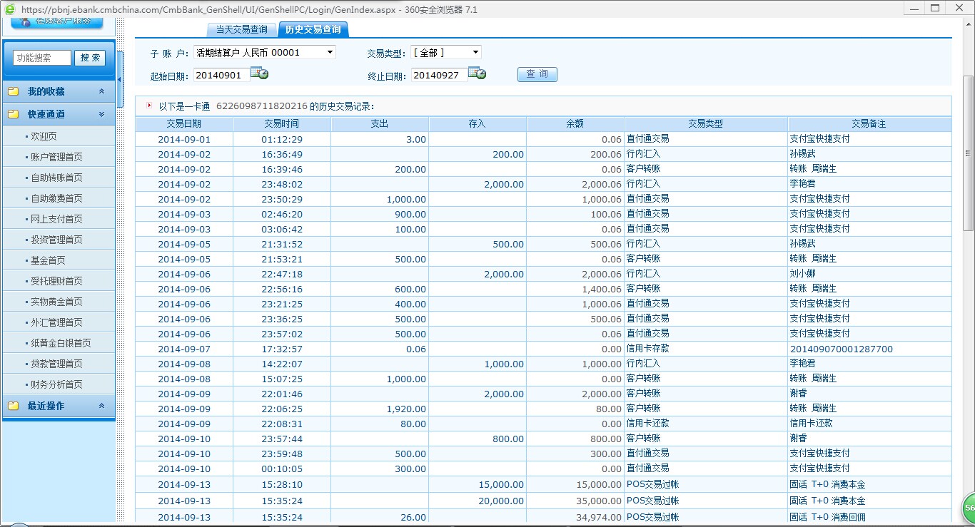975x527 pixels.
Task: Click the sidebar collapse arrow handle
Action: click(120, 78)
